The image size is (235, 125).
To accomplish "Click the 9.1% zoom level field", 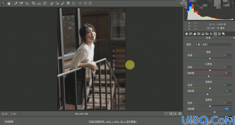I will pyautogui.click(x=14, y=114).
